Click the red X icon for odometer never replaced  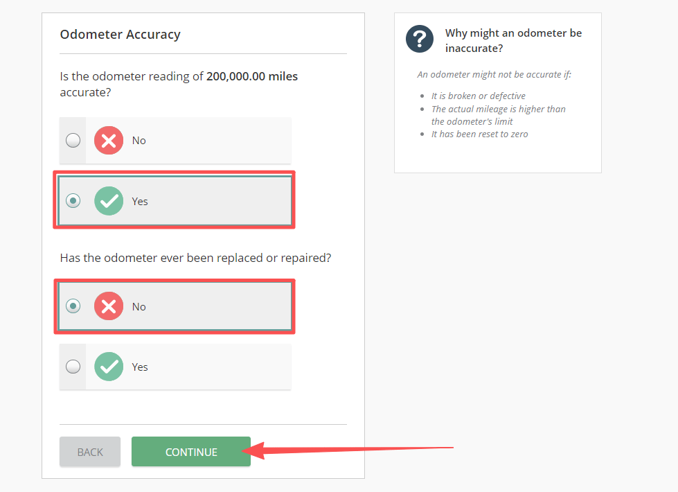pyautogui.click(x=109, y=306)
